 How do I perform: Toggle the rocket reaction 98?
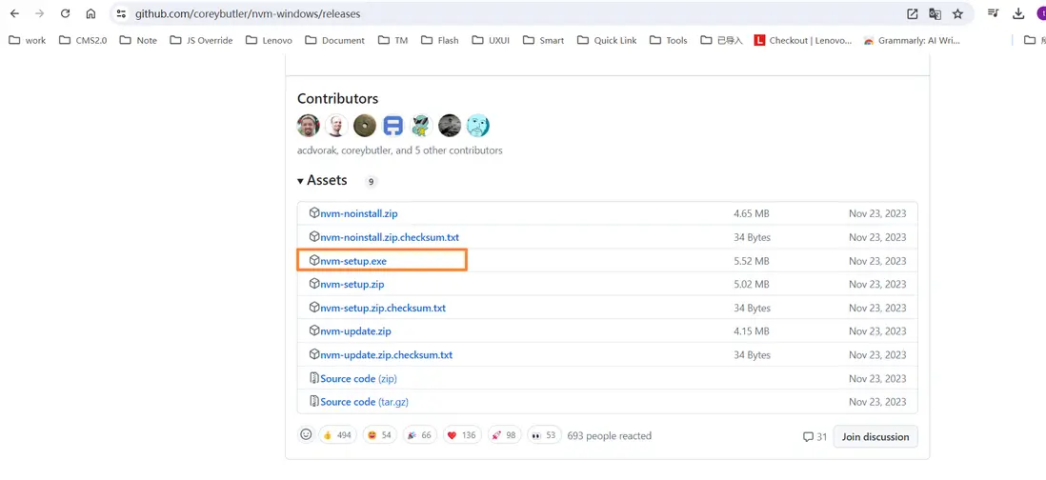point(504,435)
